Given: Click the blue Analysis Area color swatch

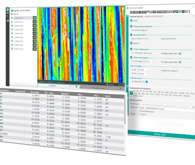Looking at the screenshot, I should 147,82.
